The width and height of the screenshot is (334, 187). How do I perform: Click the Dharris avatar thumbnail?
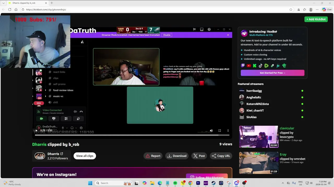[x=40, y=156]
